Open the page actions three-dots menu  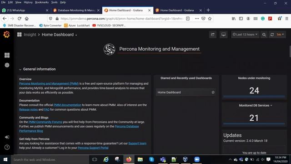[x=197, y=19]
